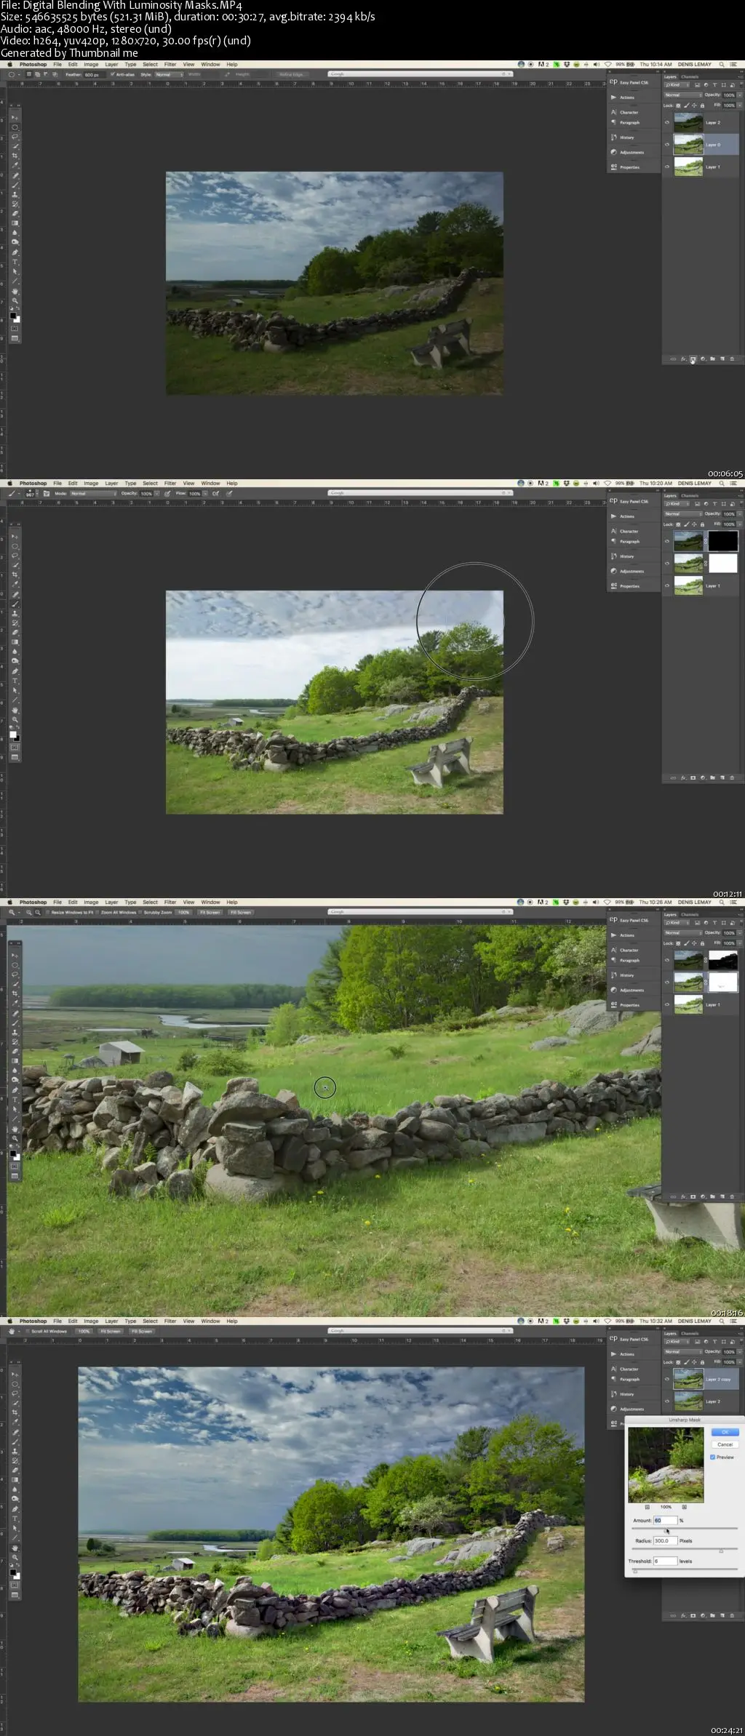The width and height of the screenshot is (745, 1736).
Task: Open Notification Center in the 10:32 AM menu bar
Action: (x=733, y=1321)
